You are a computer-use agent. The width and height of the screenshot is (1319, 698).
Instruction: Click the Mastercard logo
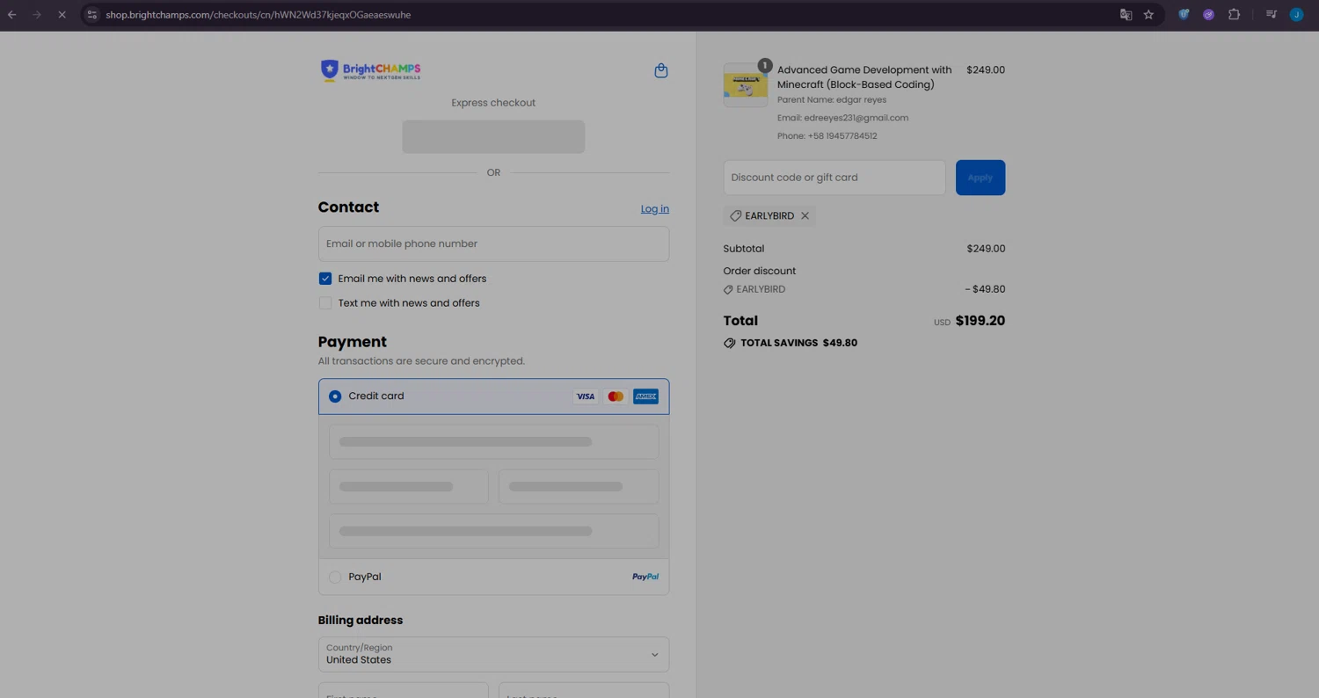[x=616, y=396]
